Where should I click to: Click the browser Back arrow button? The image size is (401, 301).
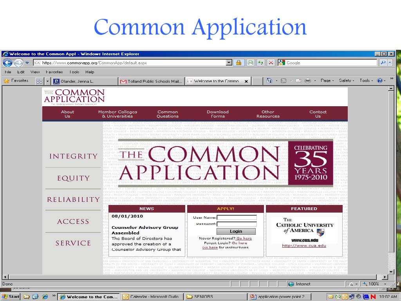[x=7, y=63]
